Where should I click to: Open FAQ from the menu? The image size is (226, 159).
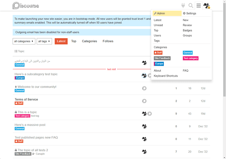pyautogui.click(x=185, y=71)
